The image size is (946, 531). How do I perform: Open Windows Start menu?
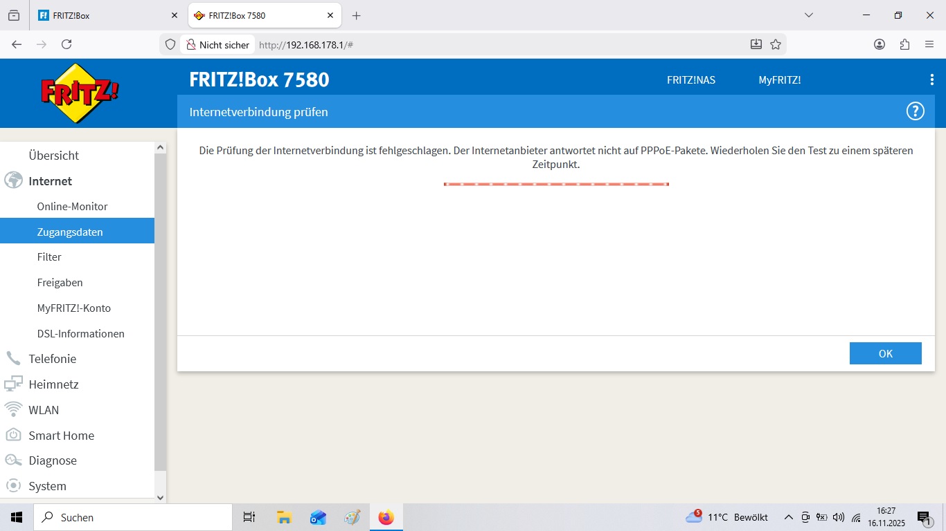pos(17,517)
